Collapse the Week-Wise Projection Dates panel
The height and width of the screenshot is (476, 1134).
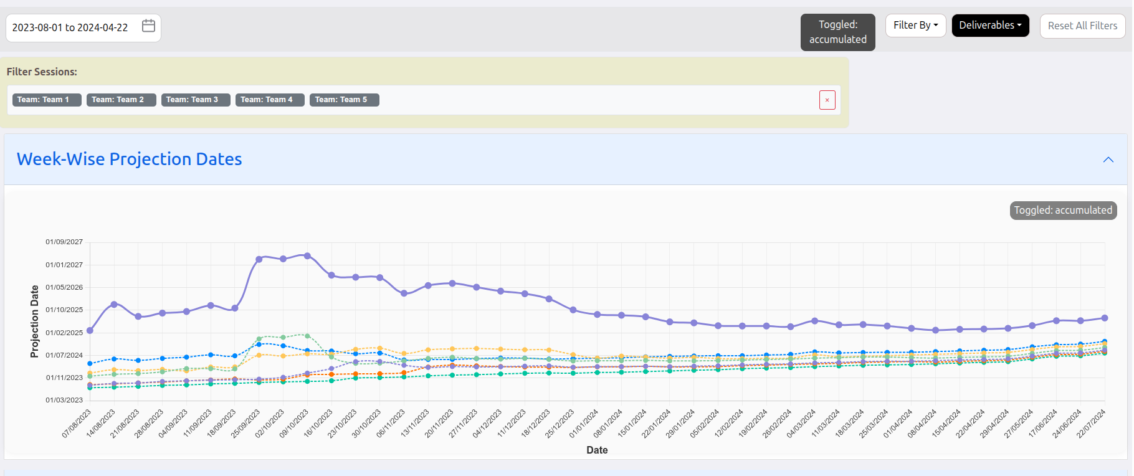click(x=1108, y=159)
